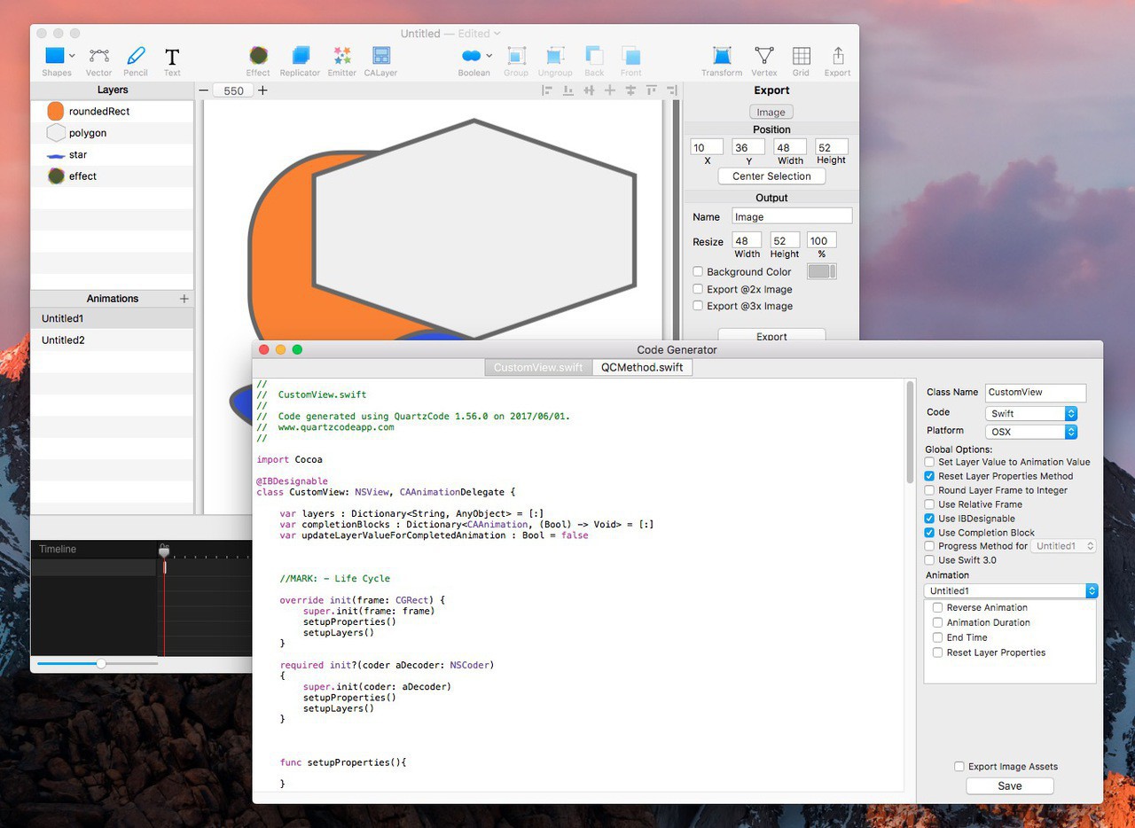Click the Text tool icon

(x=172, y=57)
